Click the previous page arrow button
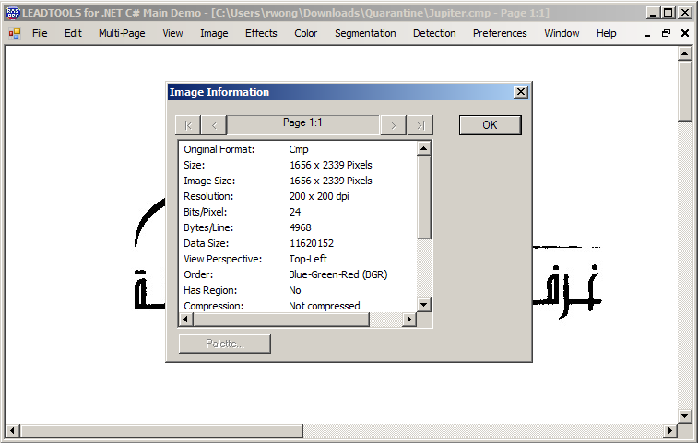This screenshot has width=698, height=443. [214, 125]
